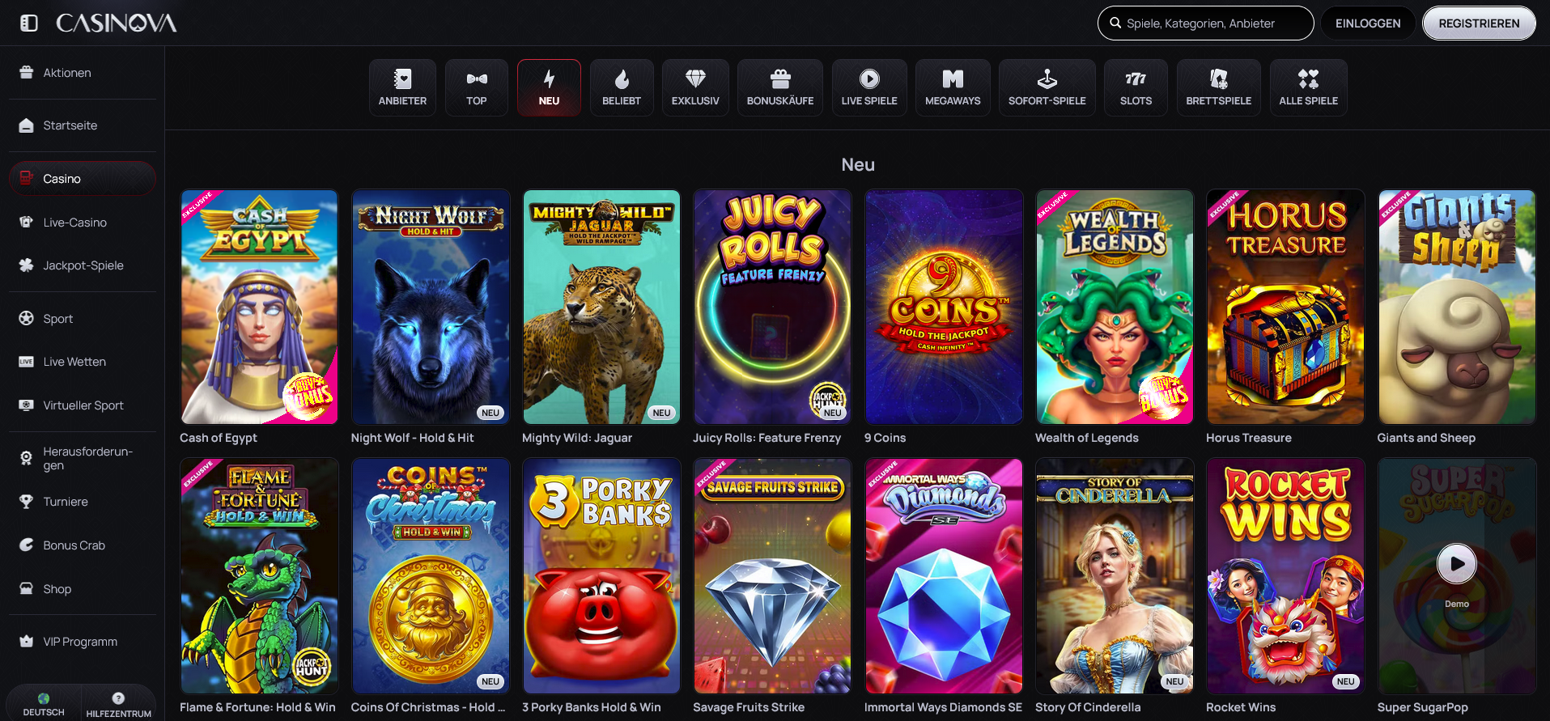The image size is (1550, 721).
Task: Open the Cash of Egypt game thumbnail
Action: [x=259, y=307]
